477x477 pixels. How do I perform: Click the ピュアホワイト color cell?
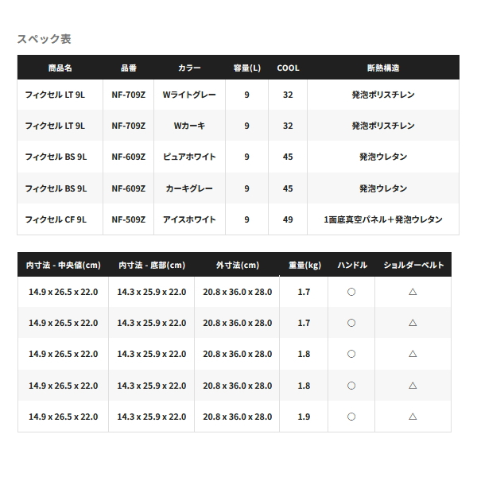click(189, 157)
